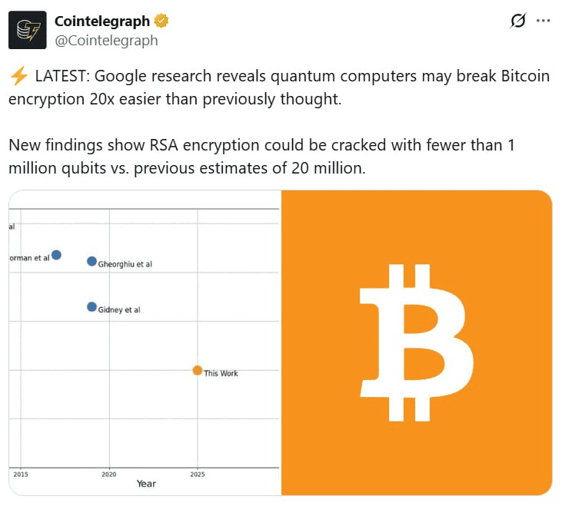
Task: Open the @Cointelegraph handle link
Action: click(106, 41)
